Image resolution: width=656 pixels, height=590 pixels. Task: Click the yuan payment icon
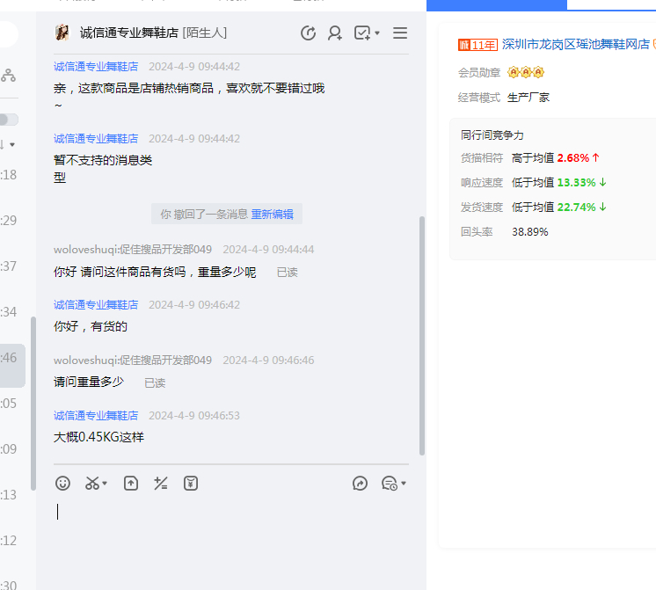coord(191,483)
